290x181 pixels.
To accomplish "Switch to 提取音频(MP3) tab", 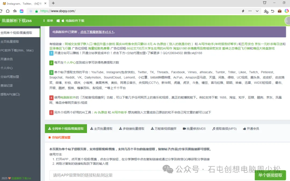I will tap(224, 129).
